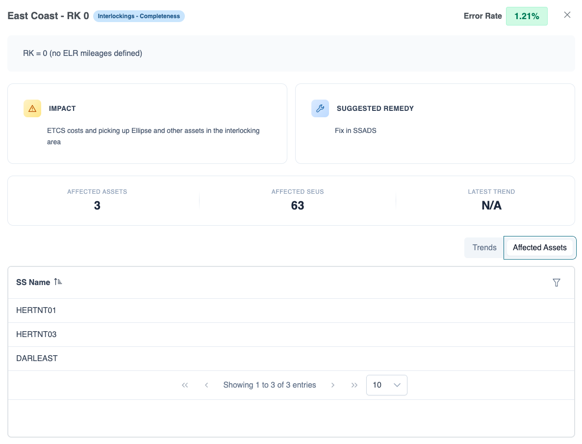Advance to the next page of results
582x444 pixels.
[x=333, y=385]
